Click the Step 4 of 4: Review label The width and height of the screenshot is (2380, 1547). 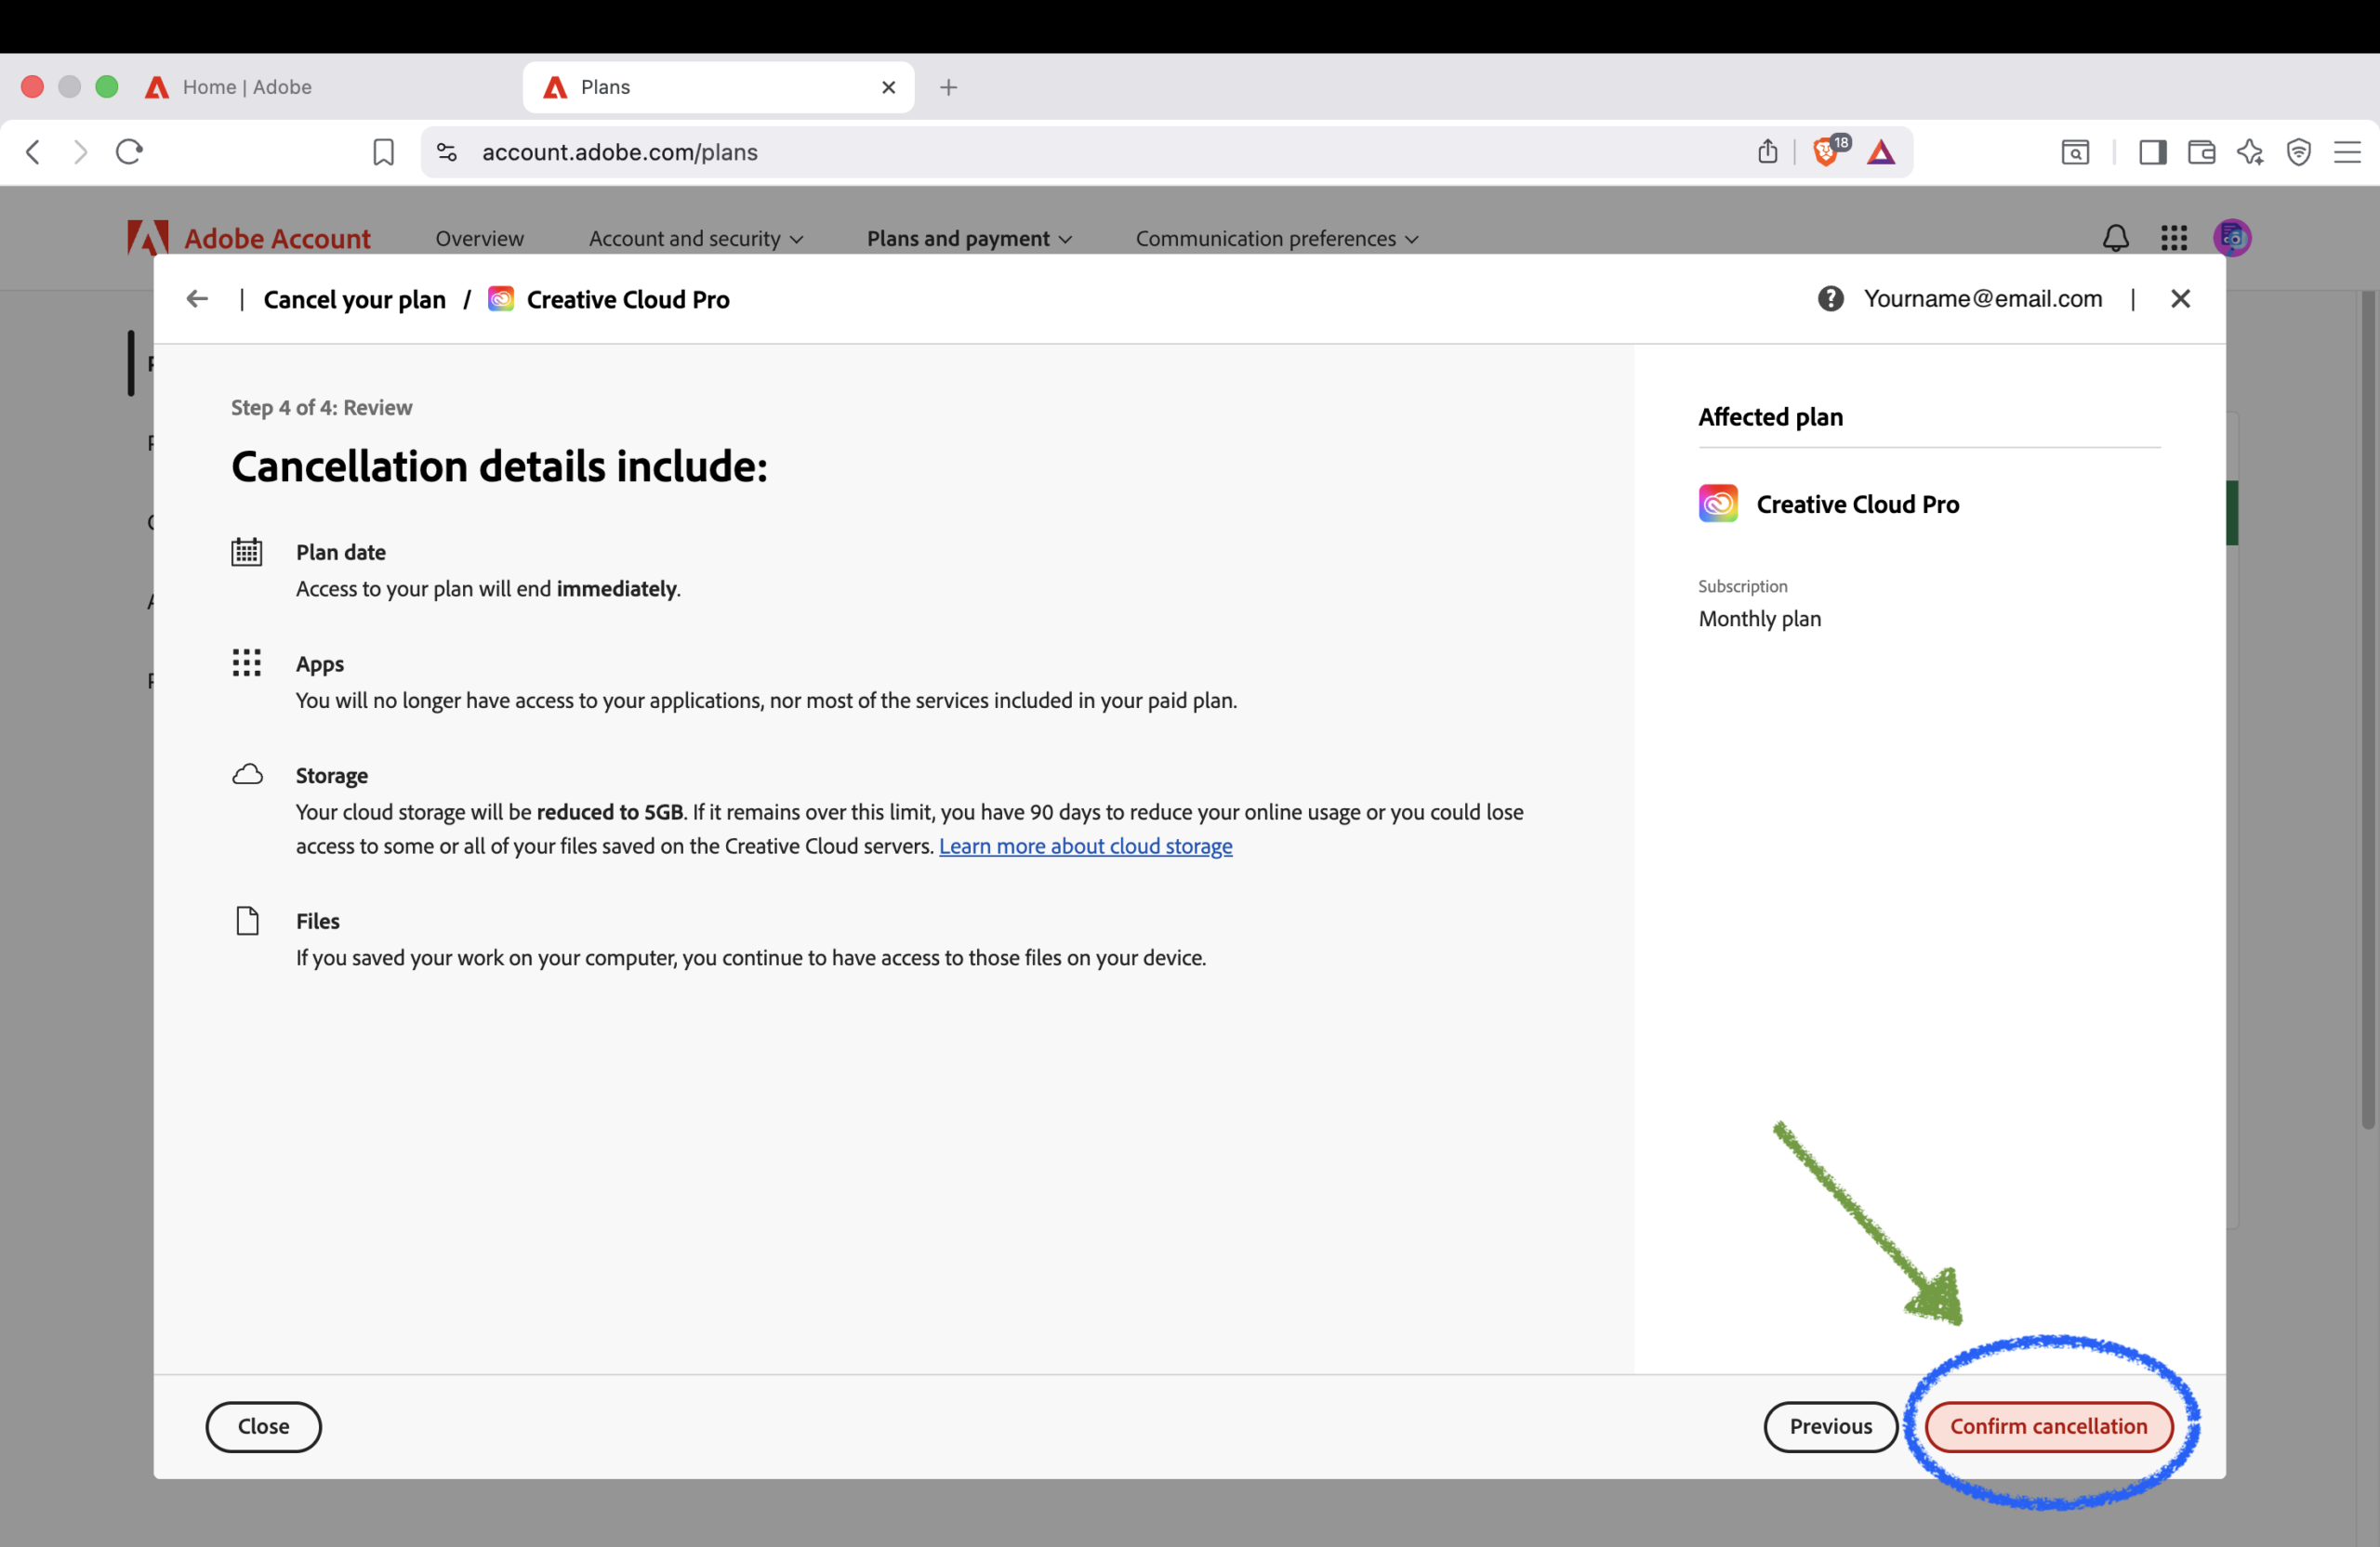[321, 408]
